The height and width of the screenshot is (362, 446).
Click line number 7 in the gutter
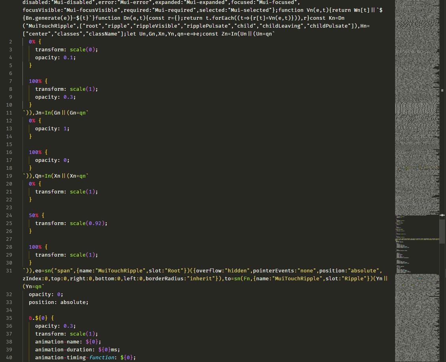(11, 81)
